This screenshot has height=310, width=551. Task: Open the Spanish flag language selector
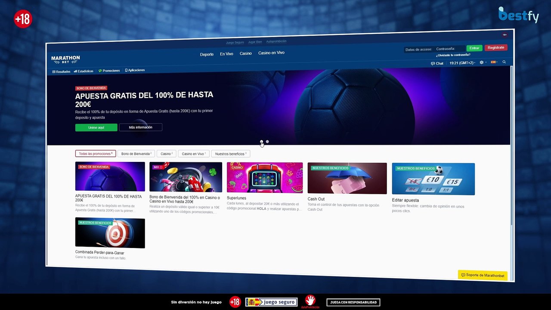point(493,62)
